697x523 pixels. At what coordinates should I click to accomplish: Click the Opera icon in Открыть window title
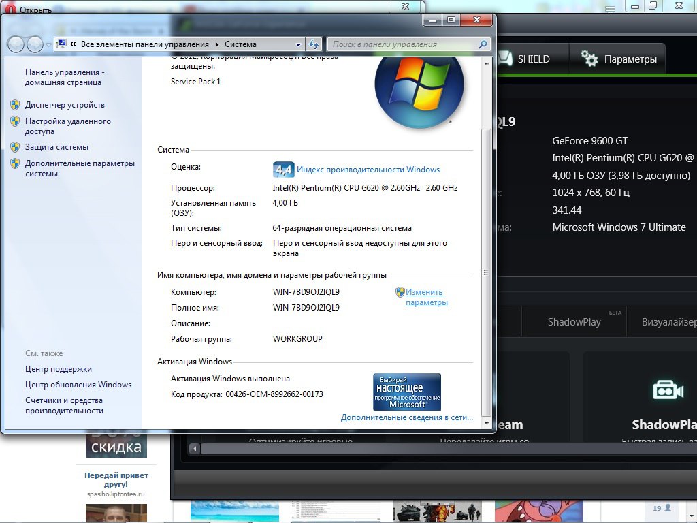click(x=11, y=9)
